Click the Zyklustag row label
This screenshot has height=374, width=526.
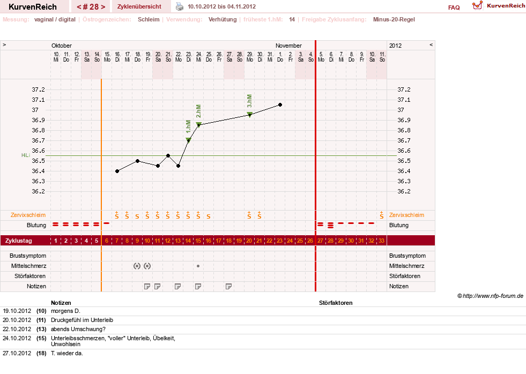coord(18,241)
